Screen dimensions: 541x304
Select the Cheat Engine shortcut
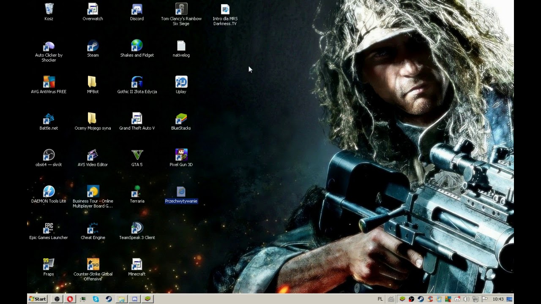(93, 231)
